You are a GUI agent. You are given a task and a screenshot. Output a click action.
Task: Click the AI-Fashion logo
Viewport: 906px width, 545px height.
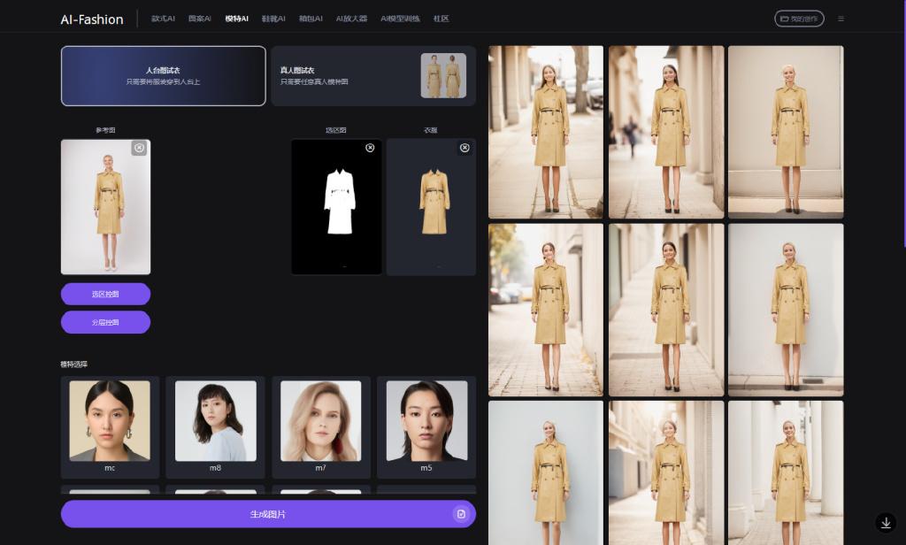(91, 18)
